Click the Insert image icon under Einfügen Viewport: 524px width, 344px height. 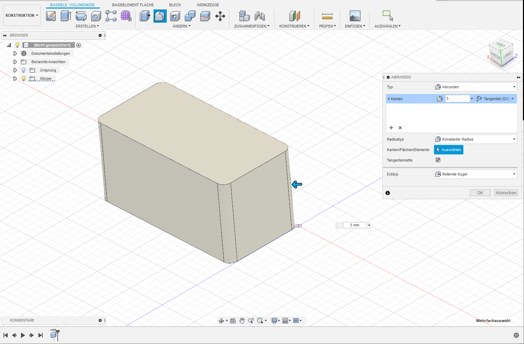pos(355,16)
